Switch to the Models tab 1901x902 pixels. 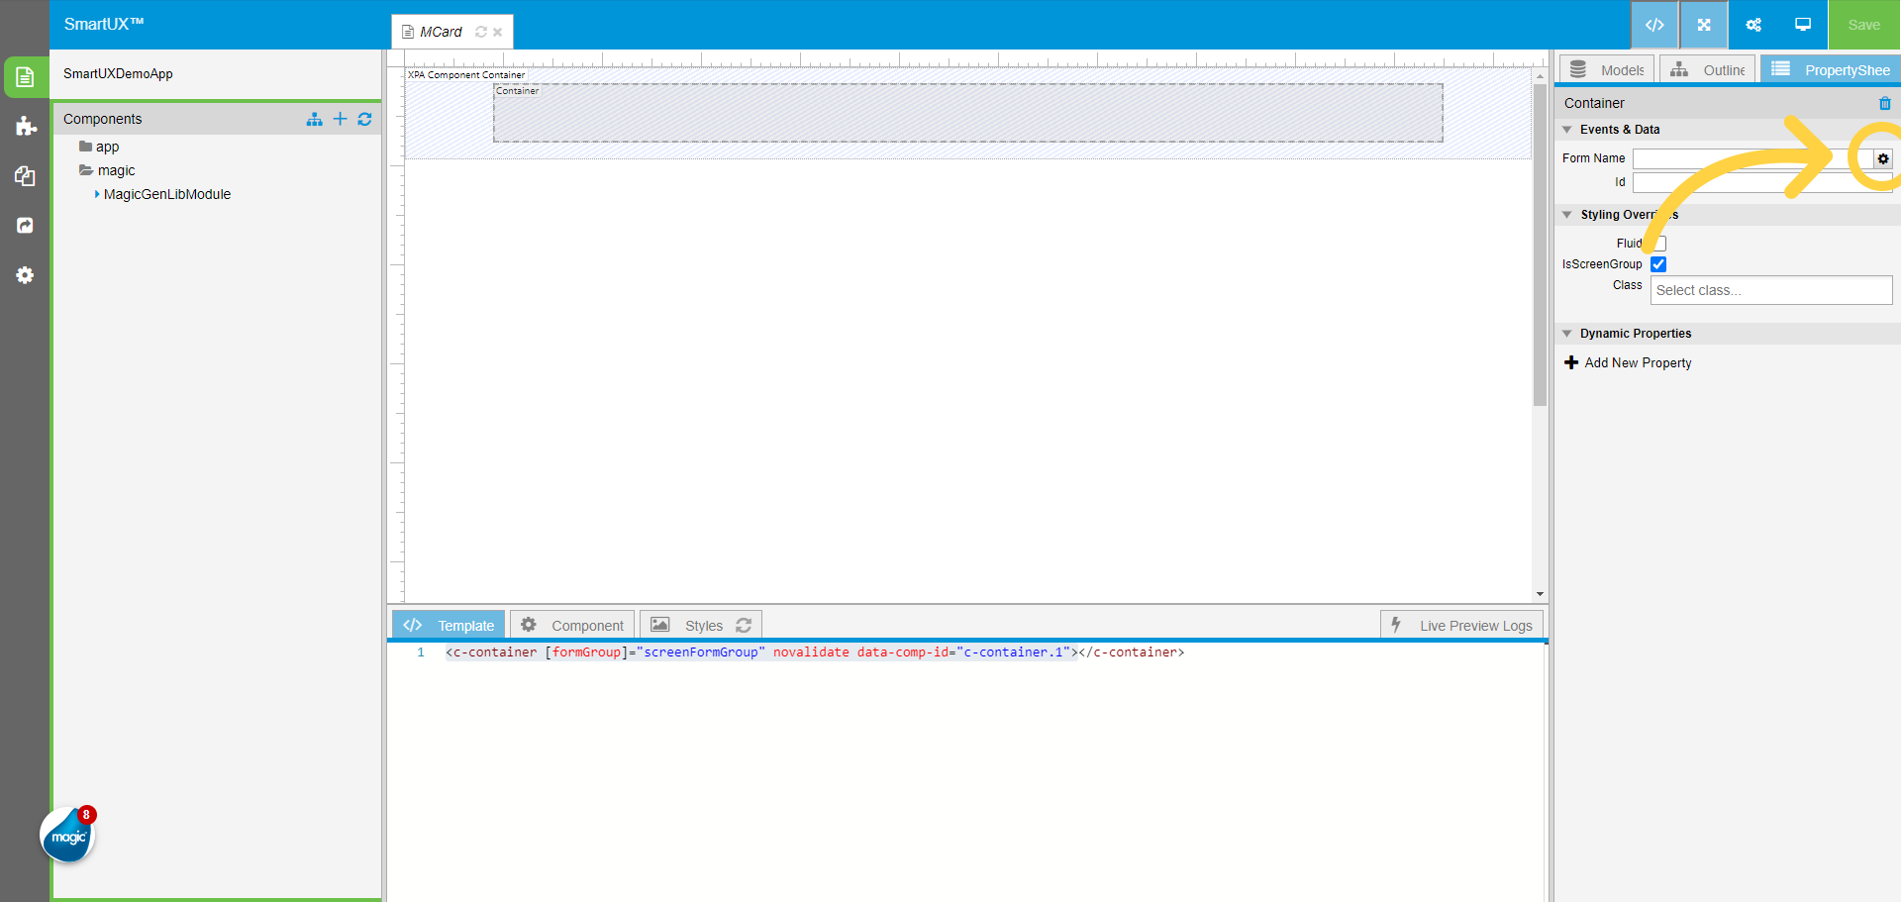tap(1607, 70)
